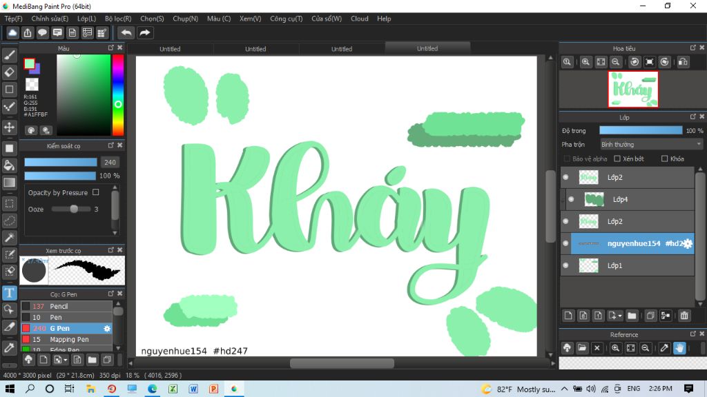707x397 pixels.
Task: Hide the second Lớp2 layer below Lớp4
Action: click(566, 221)
